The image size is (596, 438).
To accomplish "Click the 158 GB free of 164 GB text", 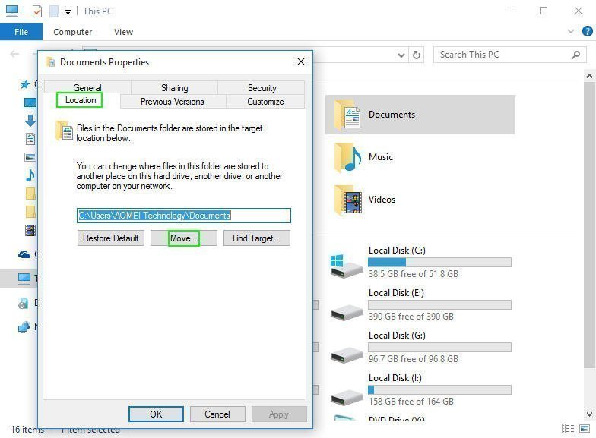I will click(411, 401).
